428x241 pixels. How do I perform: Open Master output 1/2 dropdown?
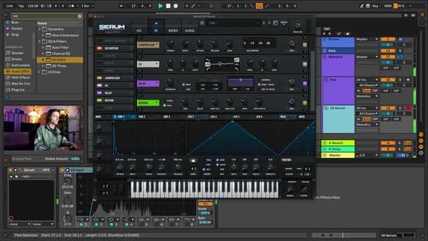[x=367, y=155]
